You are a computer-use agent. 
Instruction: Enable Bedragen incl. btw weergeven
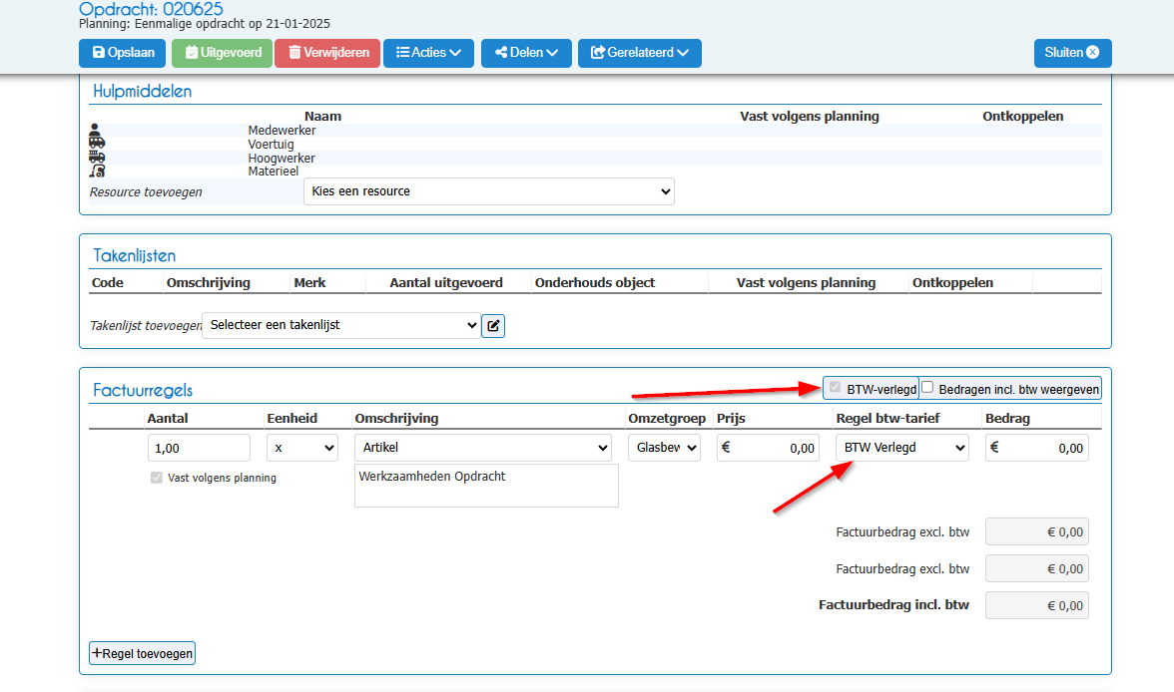pyautogui.click(x=927, y=388)
